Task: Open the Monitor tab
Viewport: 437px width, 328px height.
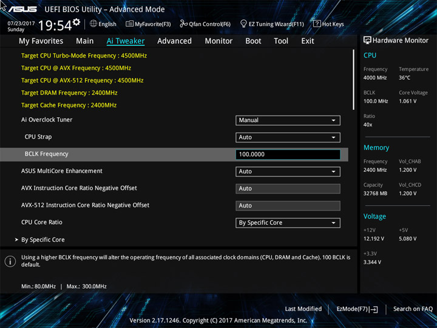Action: coord(218,41)
